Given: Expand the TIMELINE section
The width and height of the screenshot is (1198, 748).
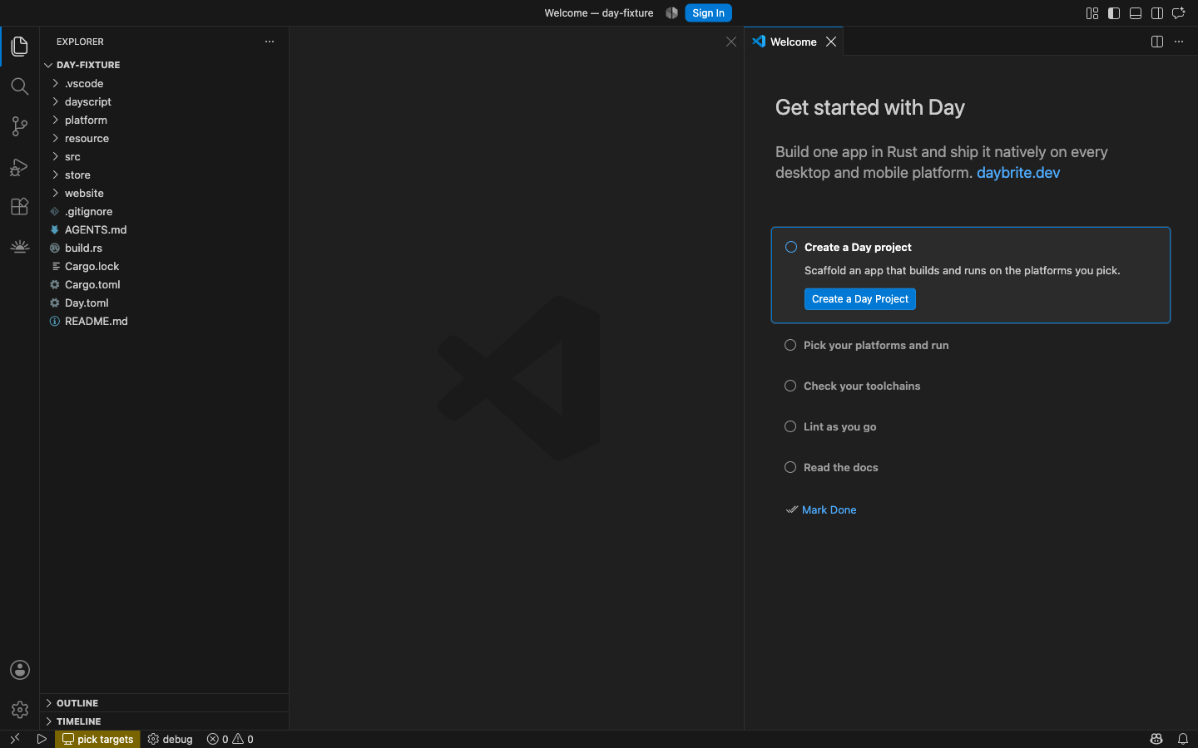Looking at the screenshot, I should point(164,721).
